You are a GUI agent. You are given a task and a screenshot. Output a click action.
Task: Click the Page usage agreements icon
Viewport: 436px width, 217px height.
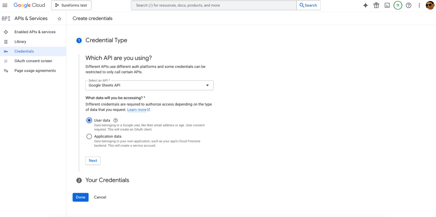click(x=6, y=71)
